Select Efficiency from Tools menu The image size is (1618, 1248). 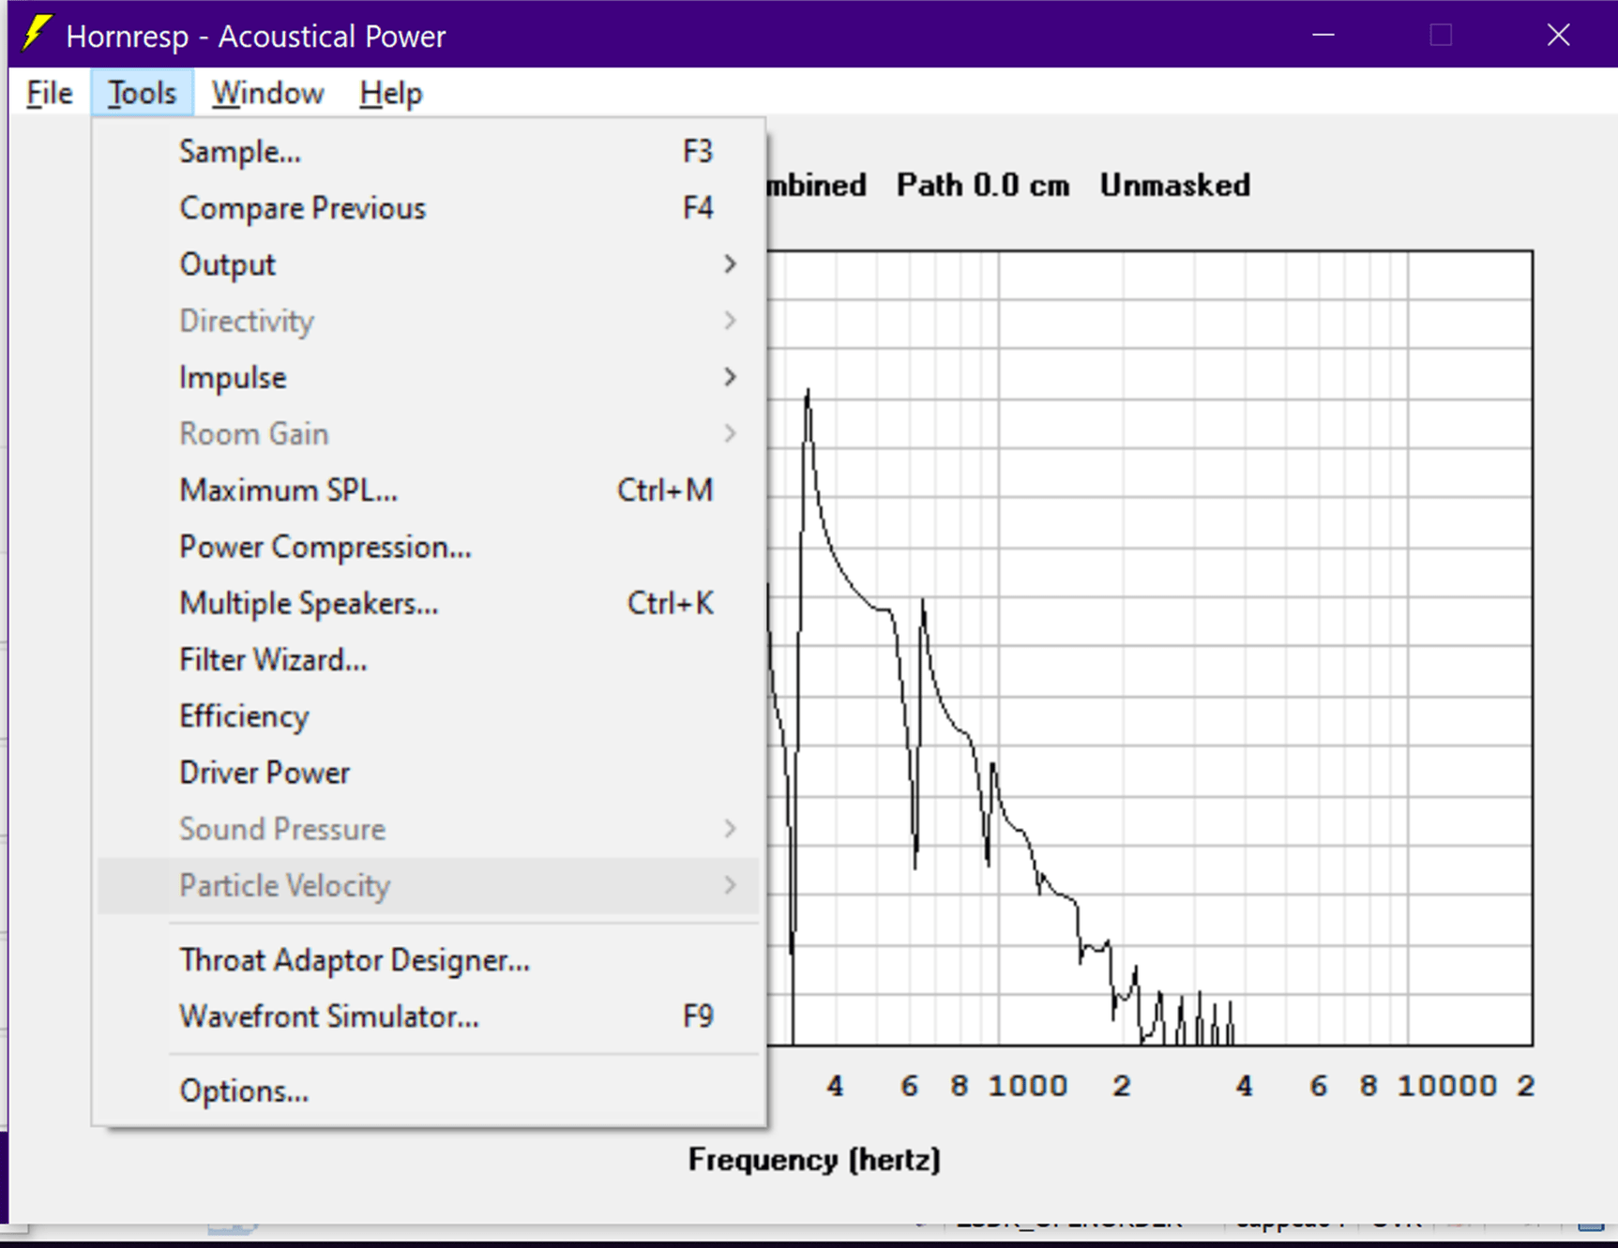pos(429,716)
